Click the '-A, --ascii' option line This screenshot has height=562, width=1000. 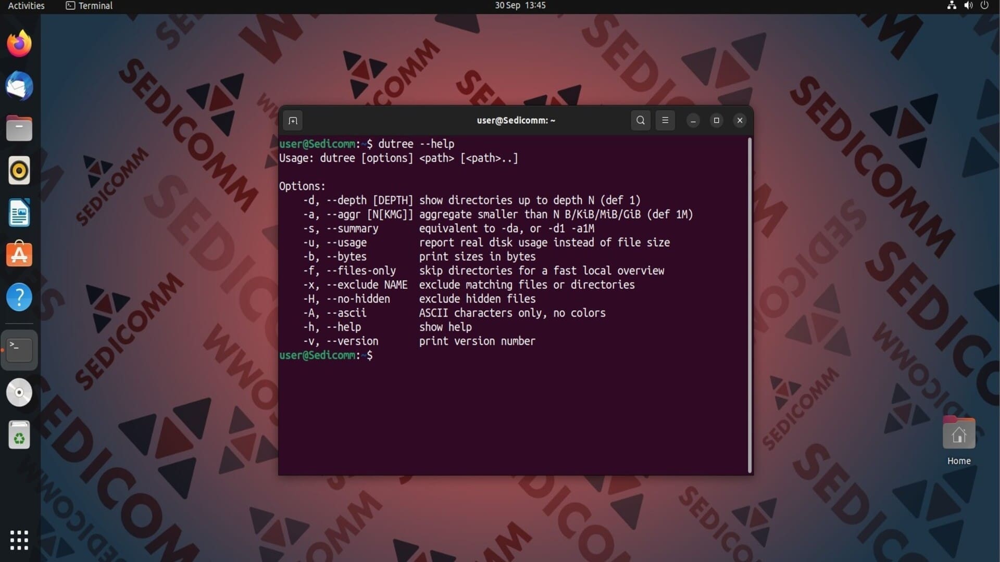pyautogui.click(x=454, y=313)
